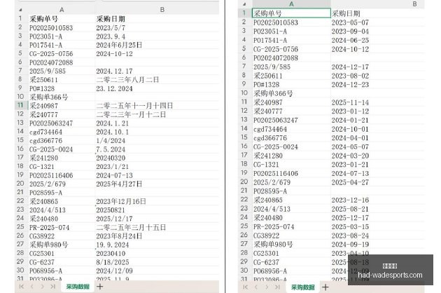441x293 pixels.
Task: Select date cell 2023/5/7
Action: tap(111, 27)
